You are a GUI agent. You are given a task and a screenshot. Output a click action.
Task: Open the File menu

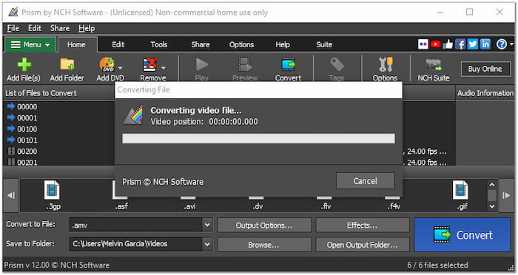13,28
